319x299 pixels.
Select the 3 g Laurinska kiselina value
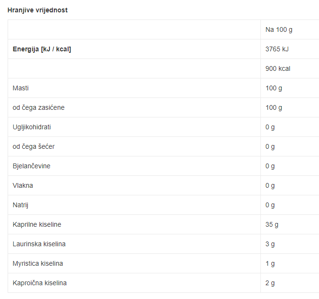tap(270, 244)
